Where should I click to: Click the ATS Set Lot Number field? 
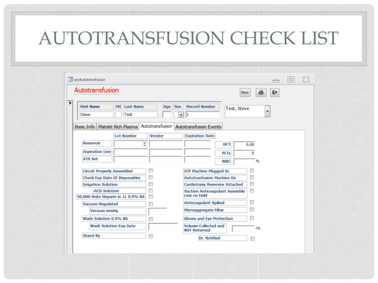[x=131, y=159]
